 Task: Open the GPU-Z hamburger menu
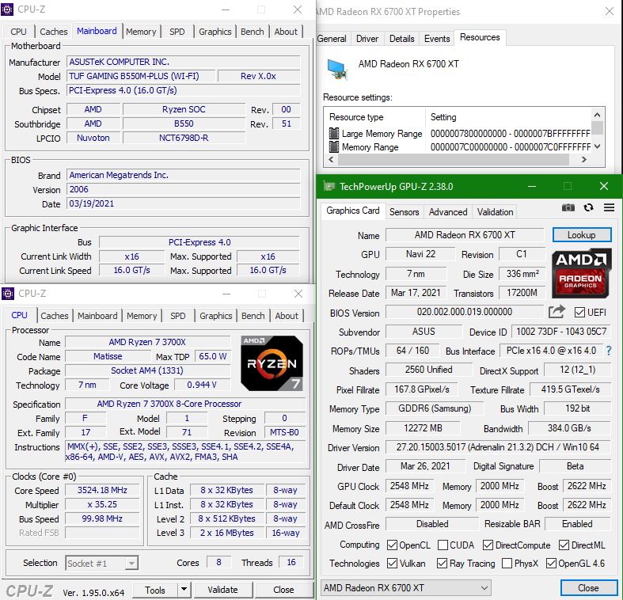[x=609, y=207]
